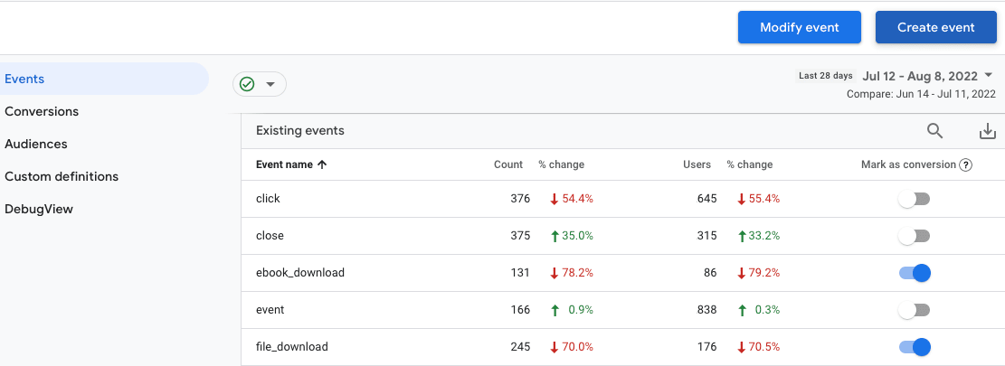The image size is (1005, 366).
Task: Click the green checkmark status icon
Action: click(x=247, y=84)
